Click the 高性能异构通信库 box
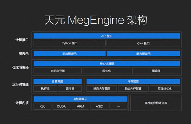The image size is (191, 124). tap(156, 103)
